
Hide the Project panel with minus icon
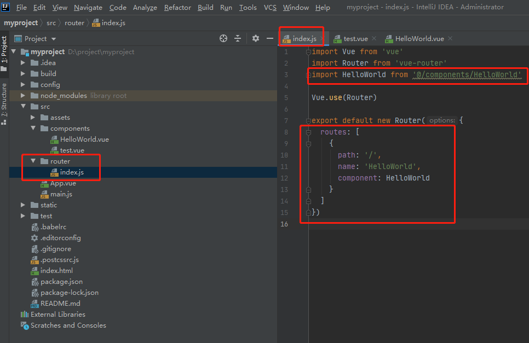270,38
